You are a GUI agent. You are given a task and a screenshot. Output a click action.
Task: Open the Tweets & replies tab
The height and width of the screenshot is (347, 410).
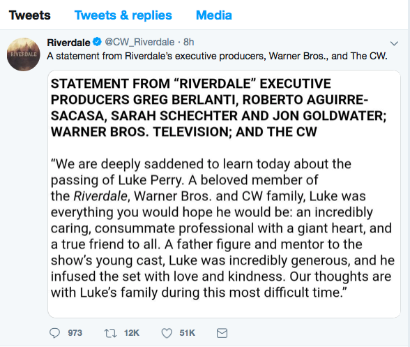[x=123, y=15]
